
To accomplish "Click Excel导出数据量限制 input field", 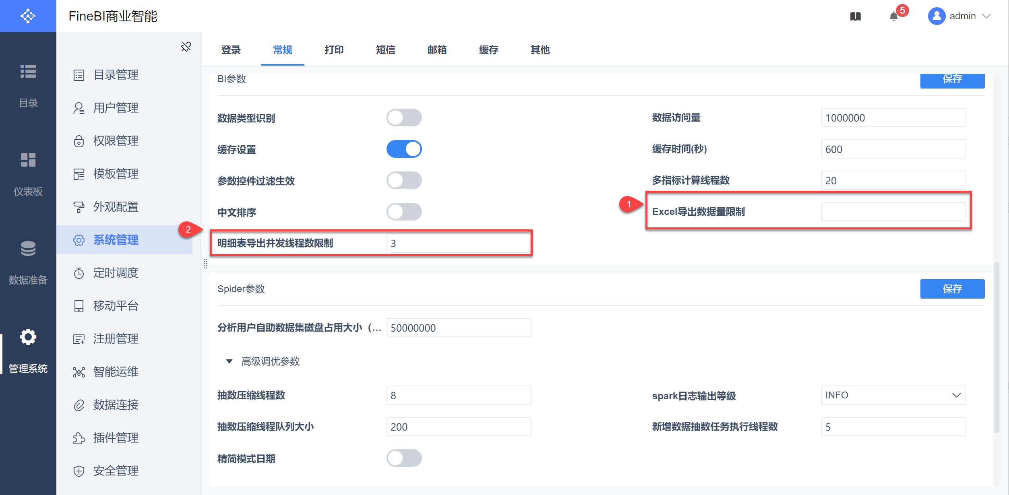I will [893, 212].
